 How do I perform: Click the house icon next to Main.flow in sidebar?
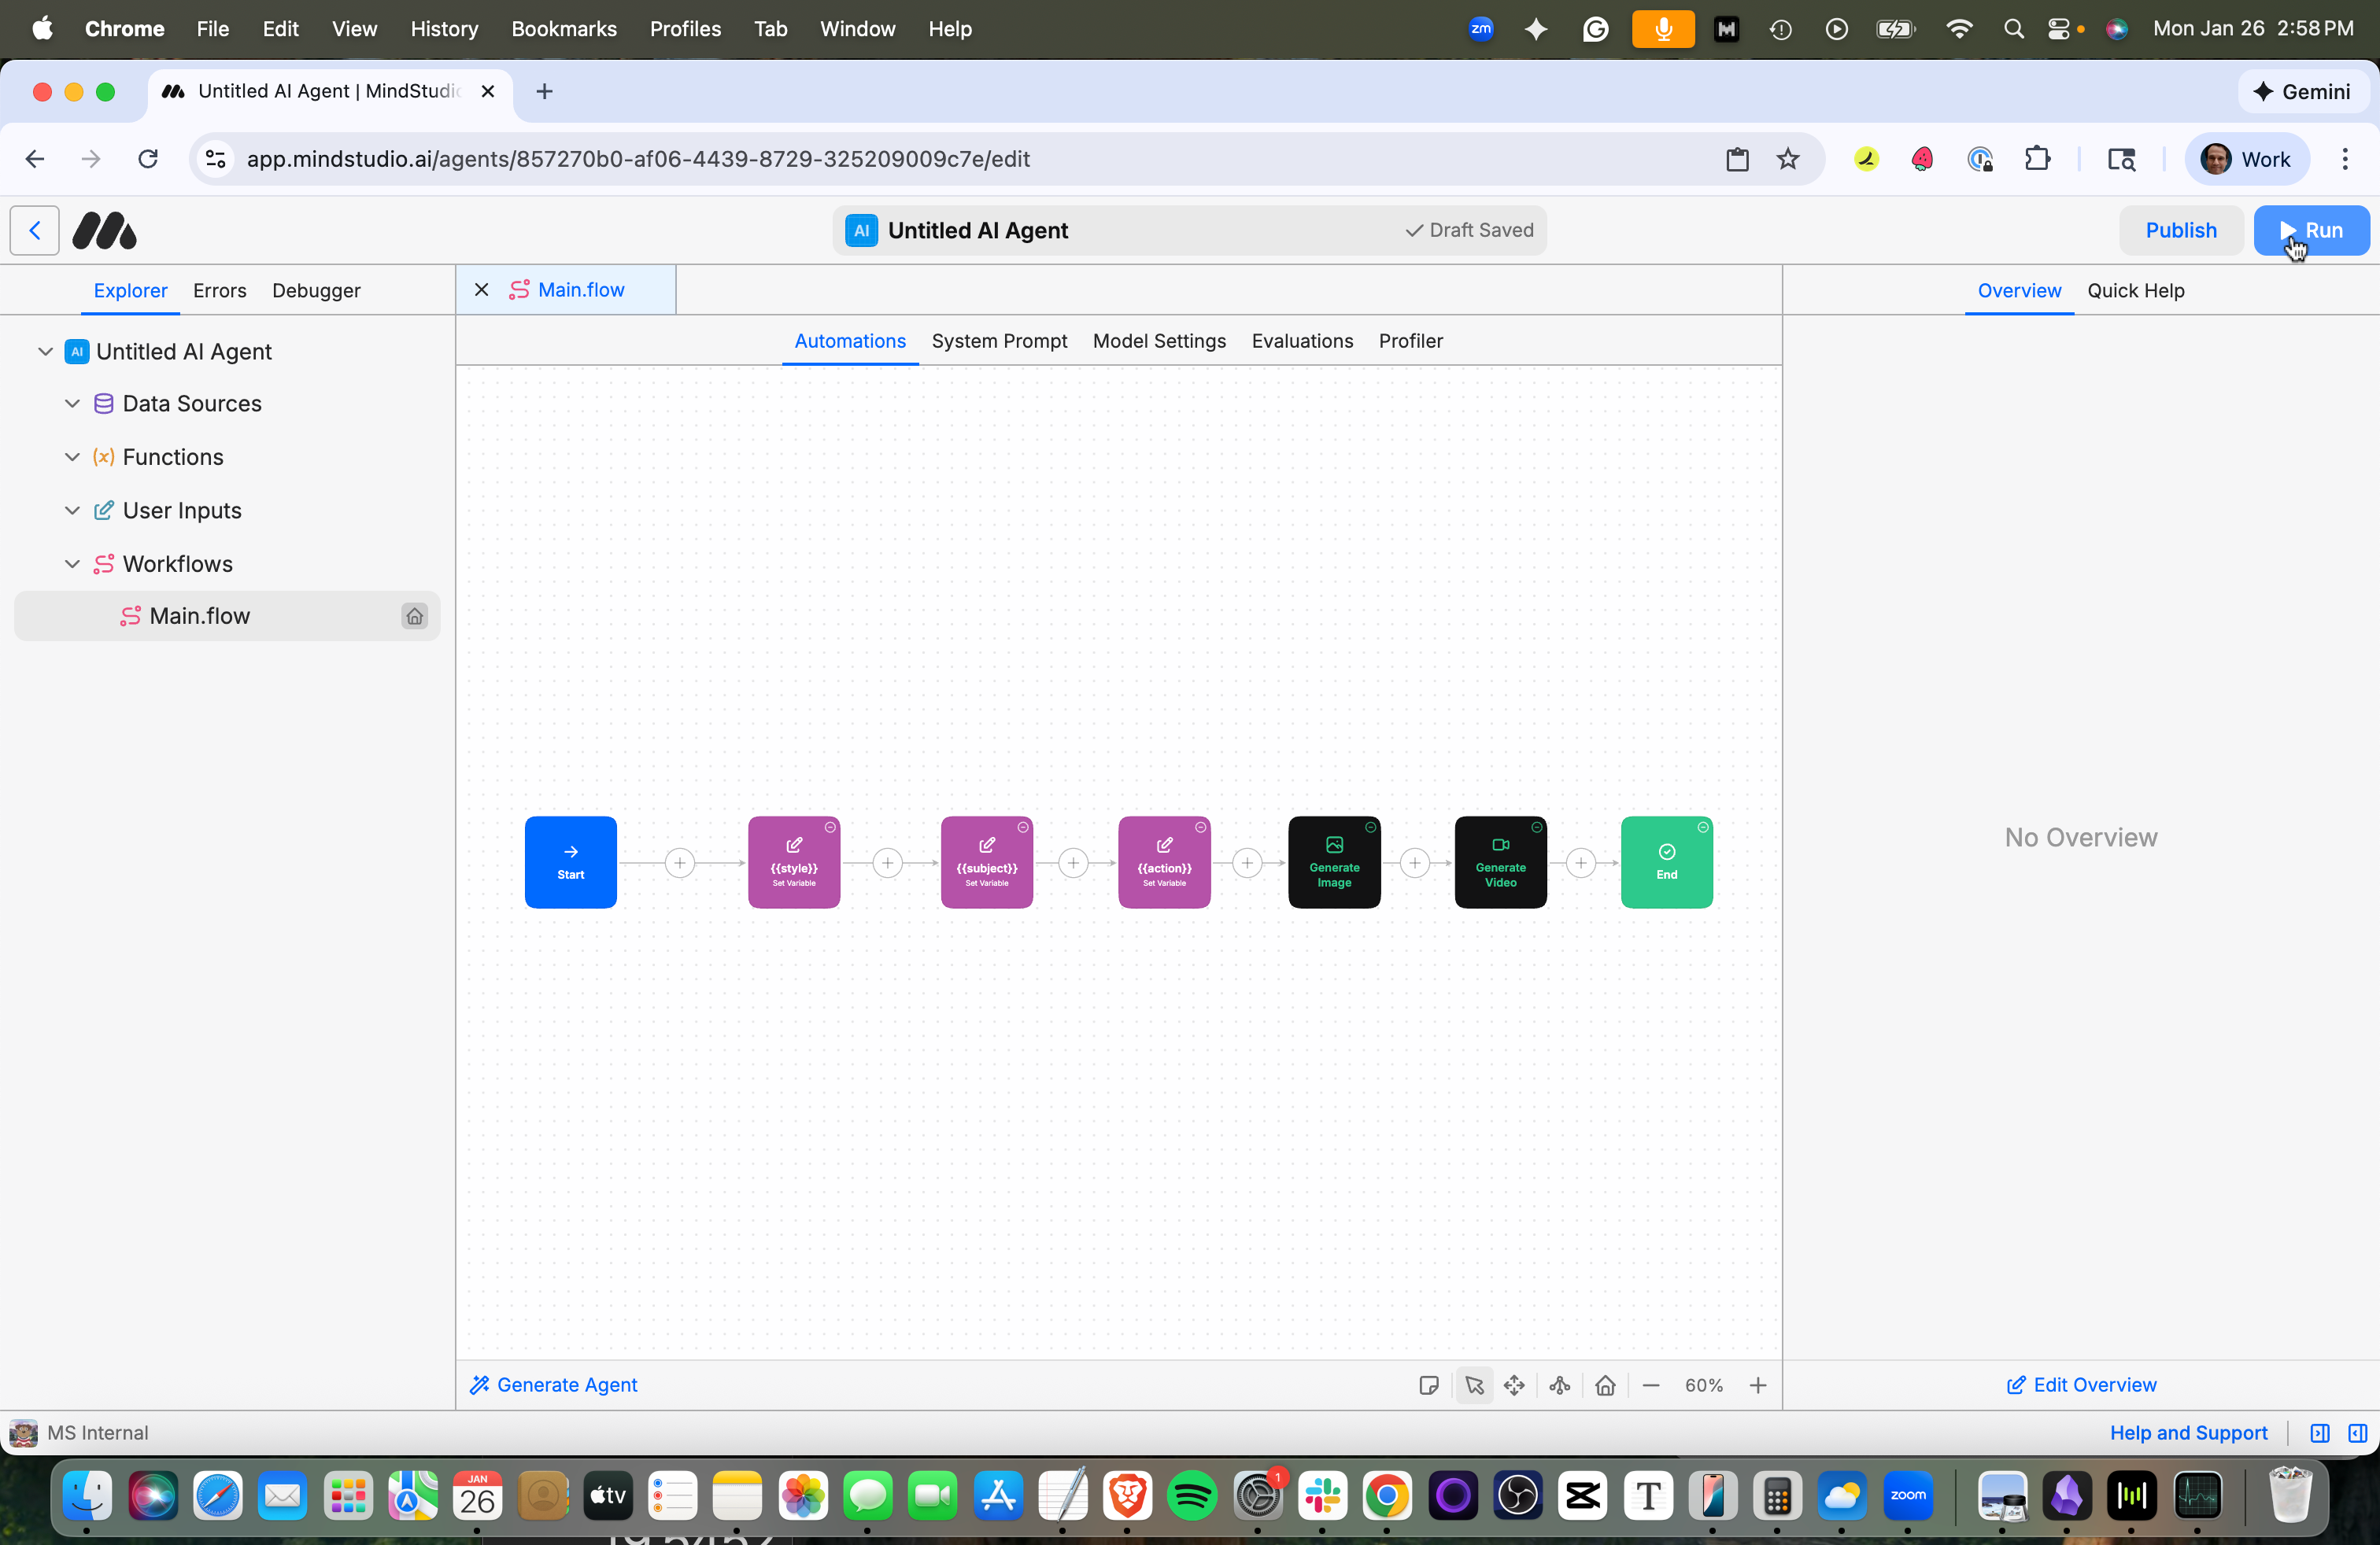(414, 616)
